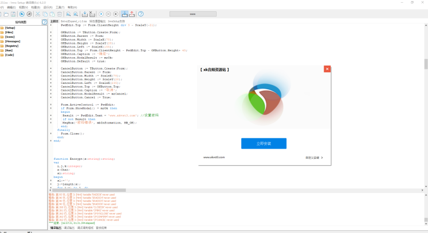This screenshot has height=233, width=428.
Task: Click the 结构视图 panel title
Action: (21, 22)
